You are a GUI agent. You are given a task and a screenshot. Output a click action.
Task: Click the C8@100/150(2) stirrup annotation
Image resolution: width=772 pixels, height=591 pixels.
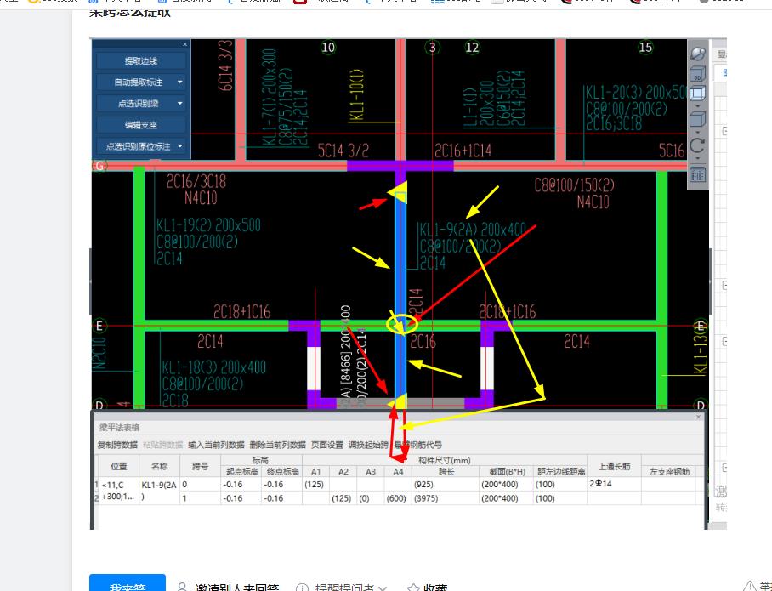[x=575, y=185]
